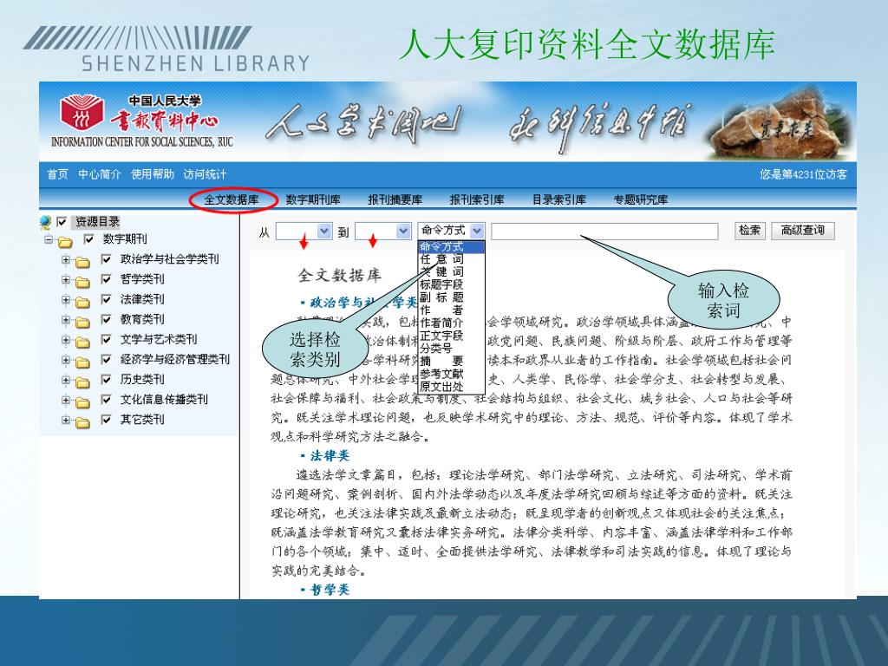Viewport: 888px width, 666px height.
Task: Click the folder icon of 文学与艺术类刊
Action: coord(83,343)
